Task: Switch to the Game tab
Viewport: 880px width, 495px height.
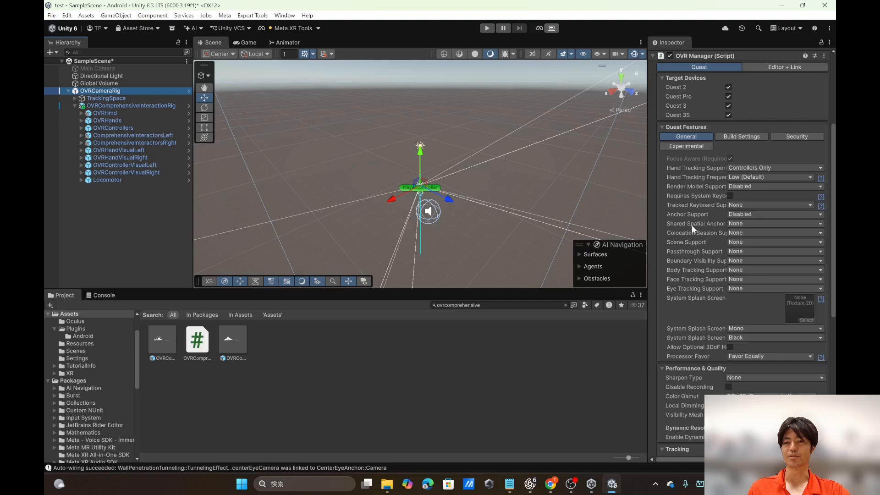Action: point(245,42)
